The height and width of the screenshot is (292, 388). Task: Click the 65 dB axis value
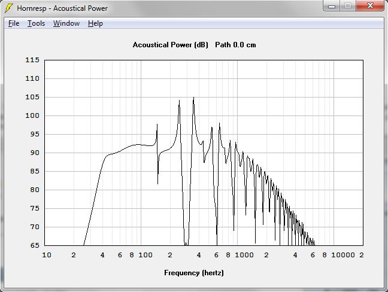point(35,245)
